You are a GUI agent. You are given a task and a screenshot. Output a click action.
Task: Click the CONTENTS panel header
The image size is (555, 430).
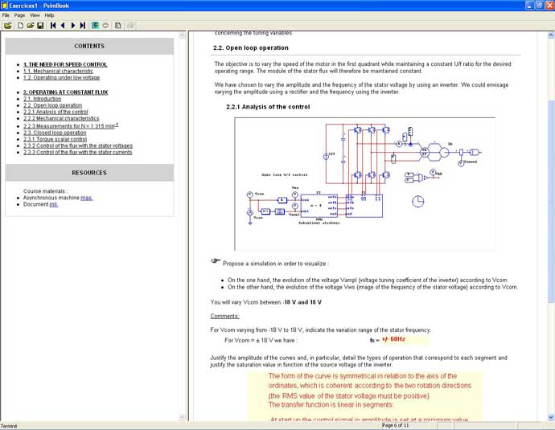click(x=89, y=46)
